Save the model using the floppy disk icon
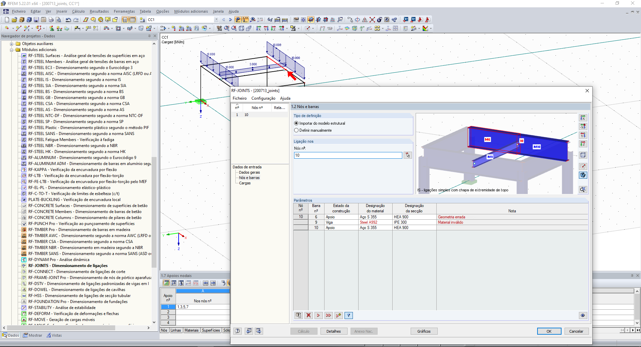The width and height of the screenshot is (641, 347). [x=36, y=20]
